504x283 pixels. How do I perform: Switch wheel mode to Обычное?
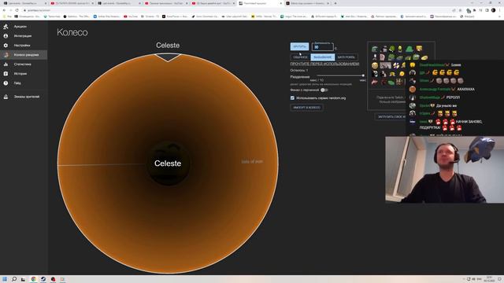point(300,57)
